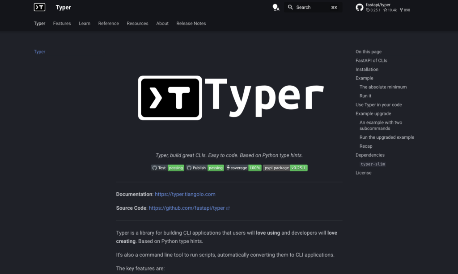Jump to Example section in contents
Screen dimensions: 458x274
coord(364,78)
